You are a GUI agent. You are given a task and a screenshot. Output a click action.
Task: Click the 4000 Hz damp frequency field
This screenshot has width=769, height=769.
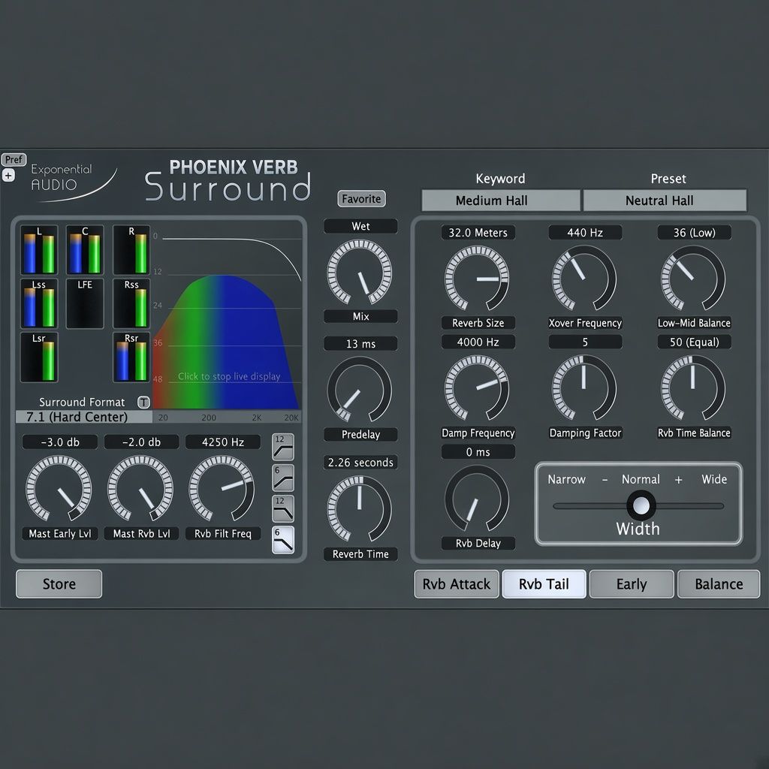(478, 342)
